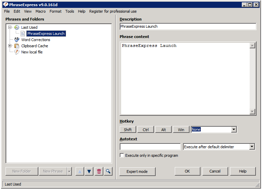Viewport: 262px width, 190px height.
Task: Click the Last Used clock folder icon
Action: [16, 27]
